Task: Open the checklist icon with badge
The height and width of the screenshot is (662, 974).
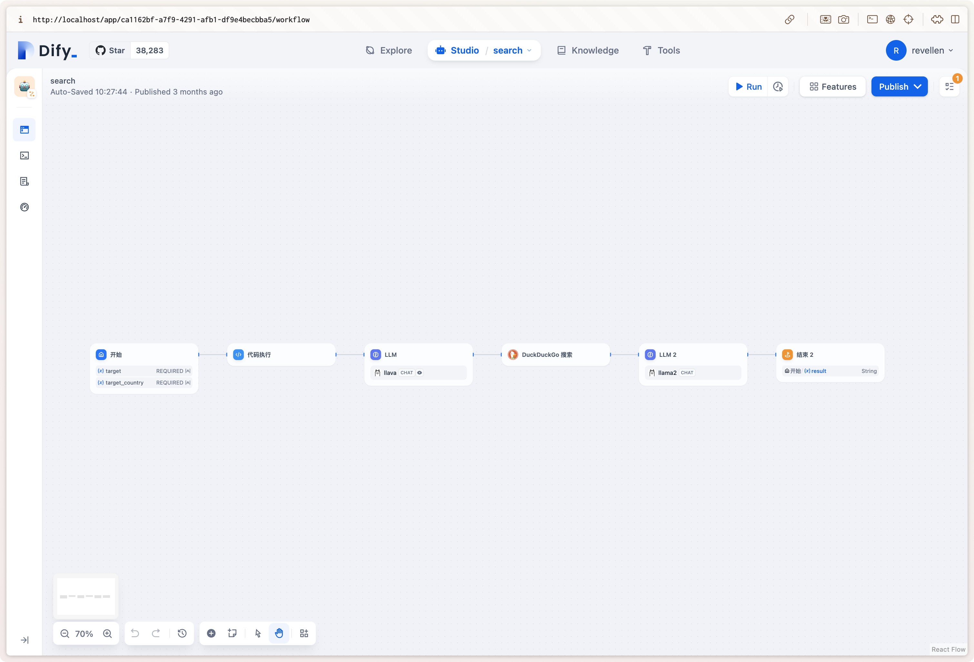Action: (x=949, y=87)
